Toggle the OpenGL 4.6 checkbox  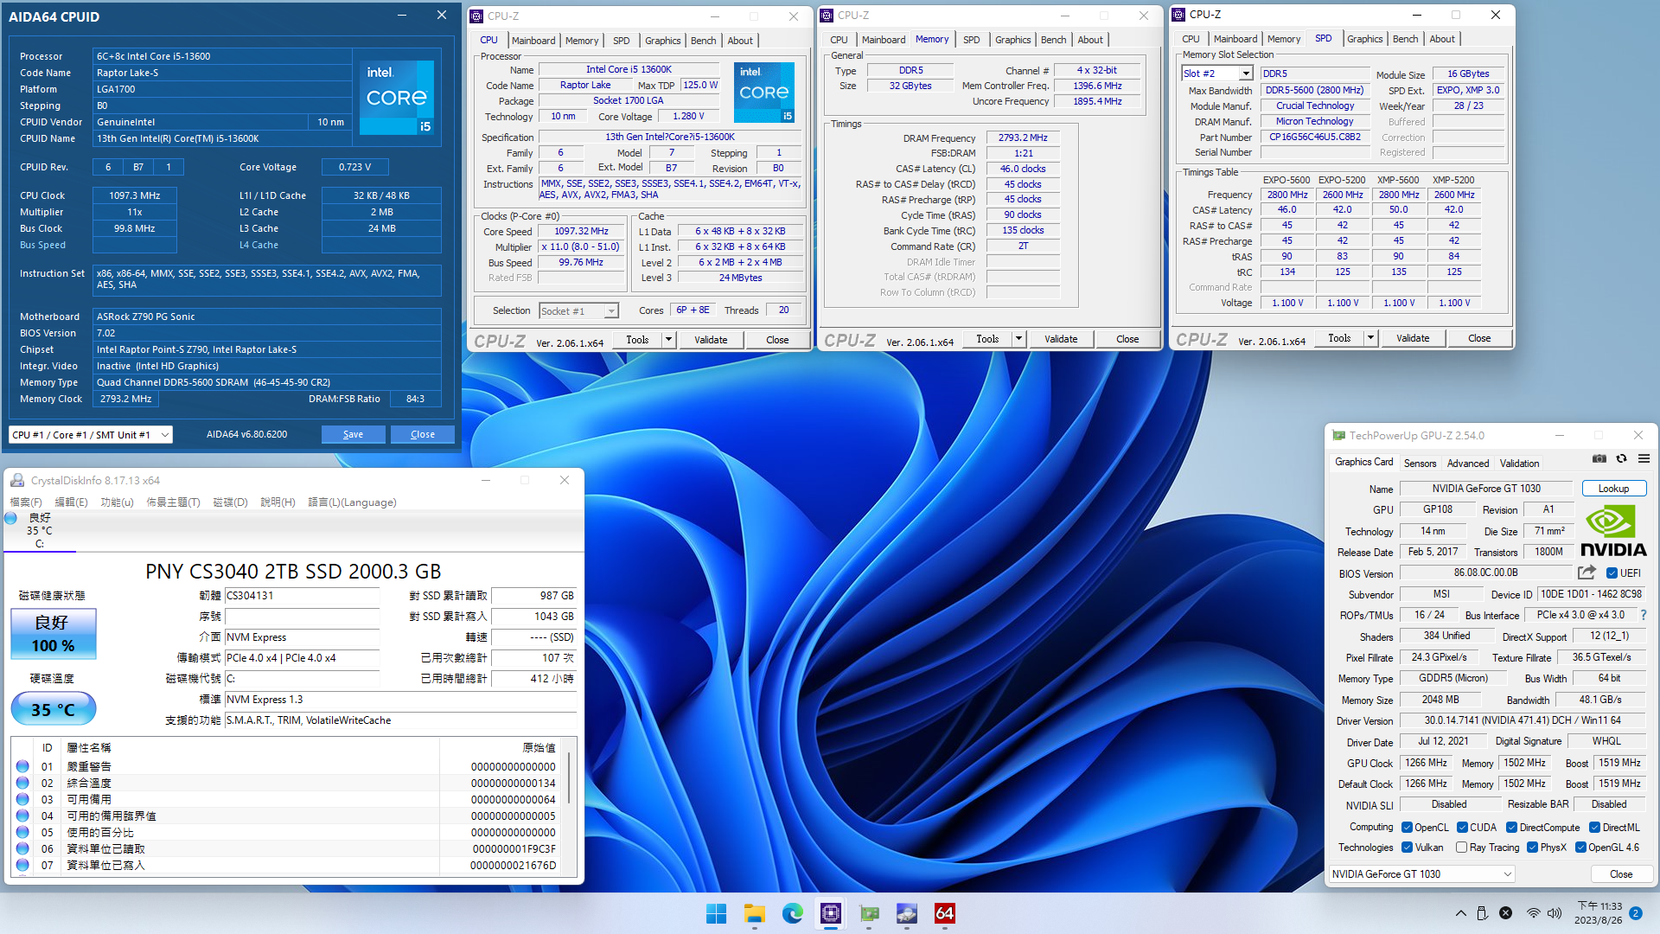pyautogui.click(x=1580, y=848)
